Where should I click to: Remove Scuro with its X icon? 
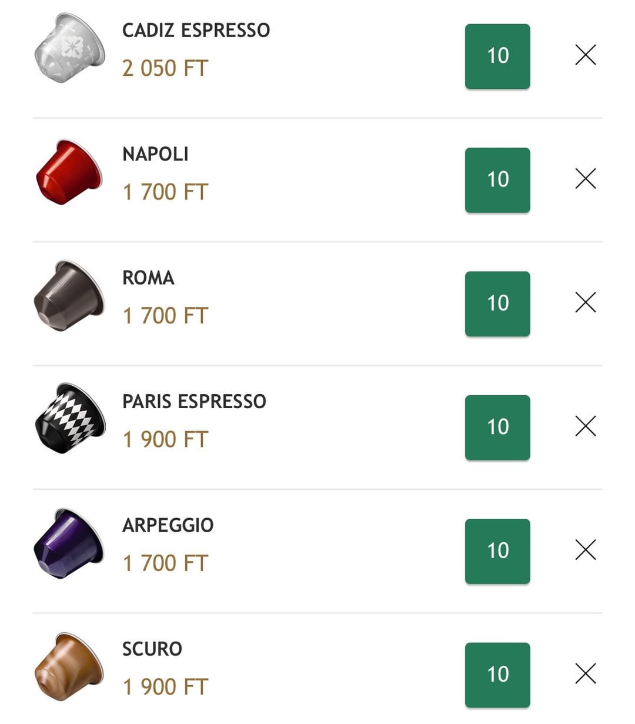585,673
